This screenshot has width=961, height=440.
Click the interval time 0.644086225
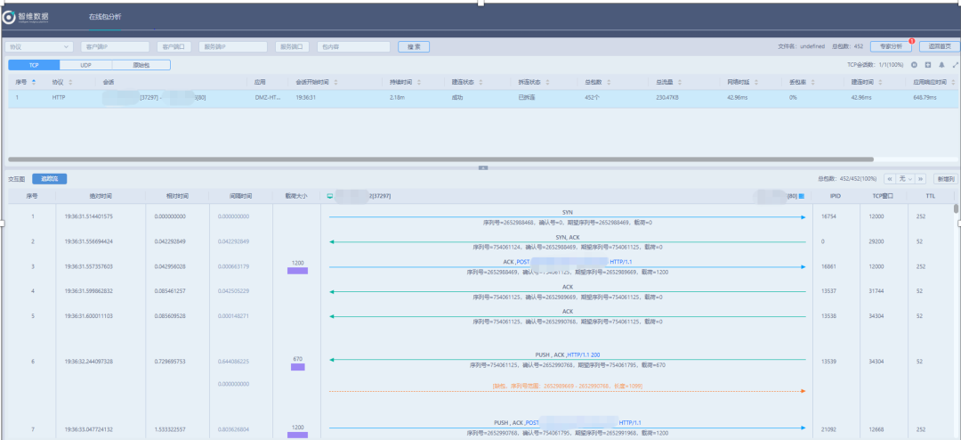[x=233, y=362]
